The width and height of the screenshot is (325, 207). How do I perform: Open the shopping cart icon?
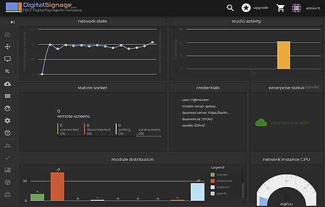click(x=280, y=8)
